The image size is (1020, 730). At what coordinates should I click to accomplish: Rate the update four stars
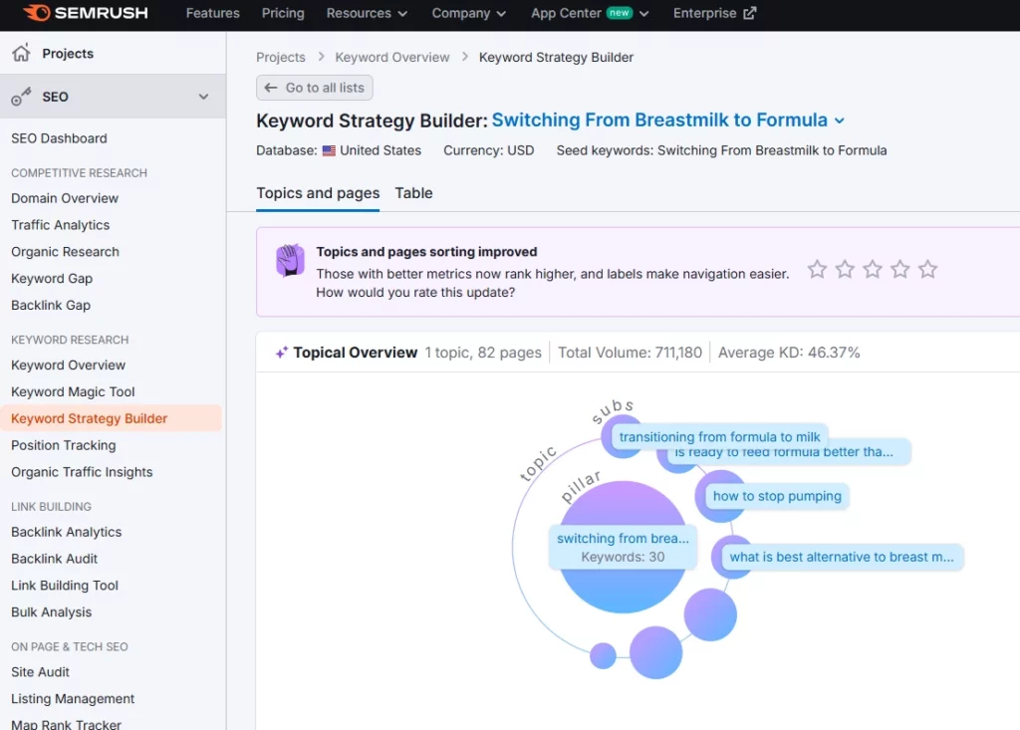pos(900,269)
